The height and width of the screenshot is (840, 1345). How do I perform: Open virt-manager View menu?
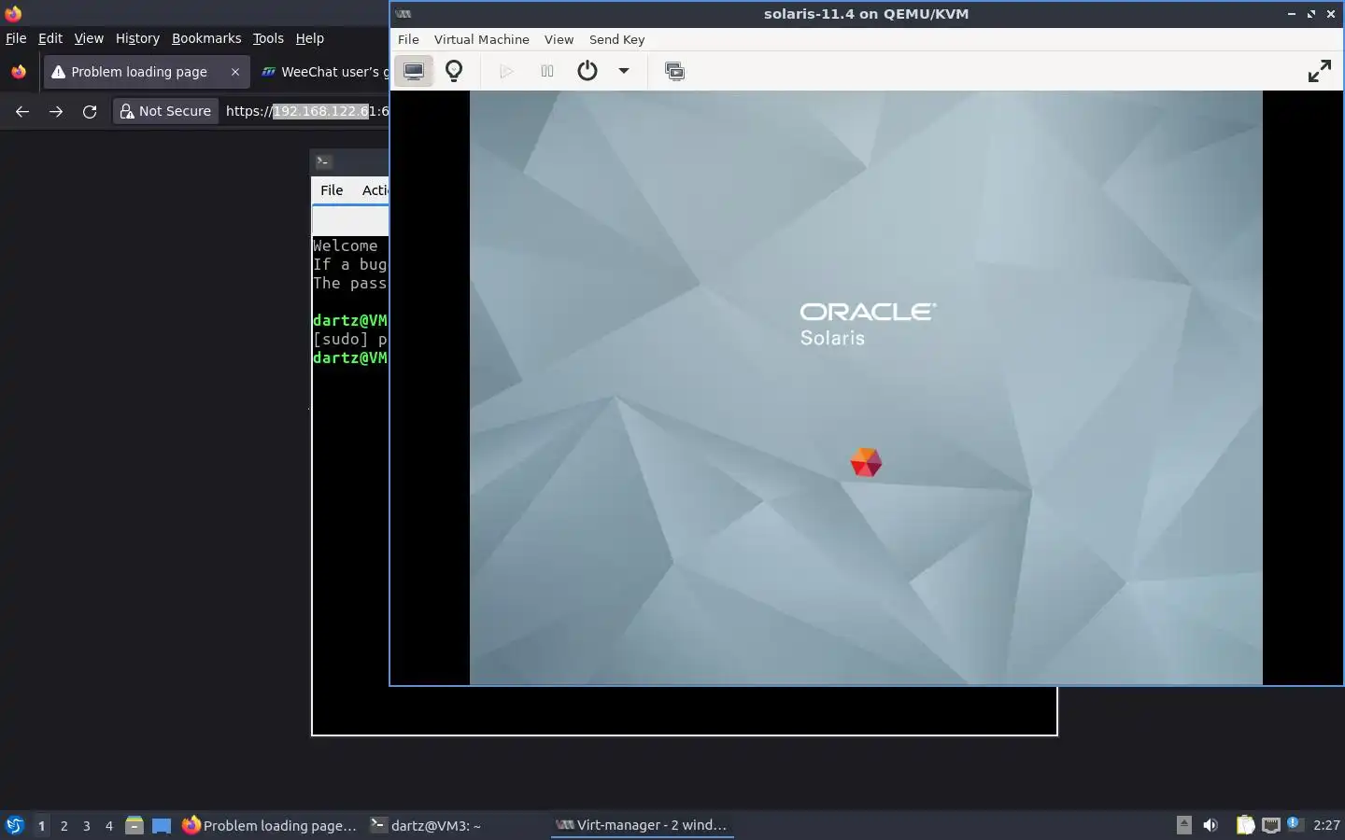(559, 39)
